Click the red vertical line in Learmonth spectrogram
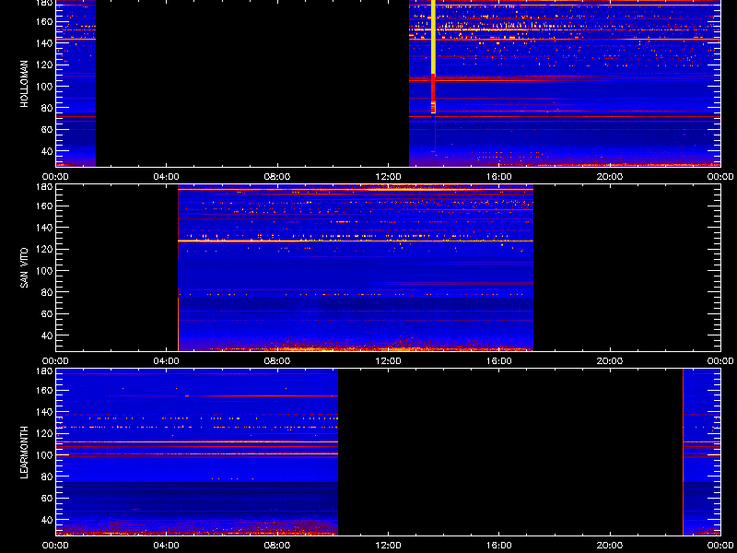 coord(683,452)
